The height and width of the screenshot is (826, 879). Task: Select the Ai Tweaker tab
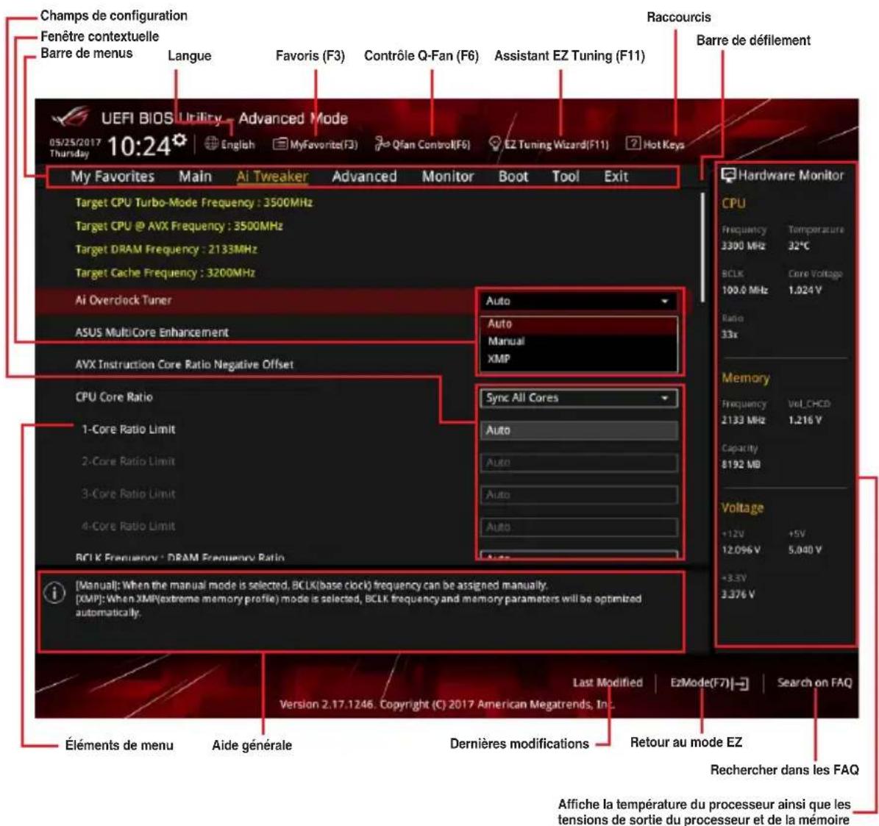point(272,177)
